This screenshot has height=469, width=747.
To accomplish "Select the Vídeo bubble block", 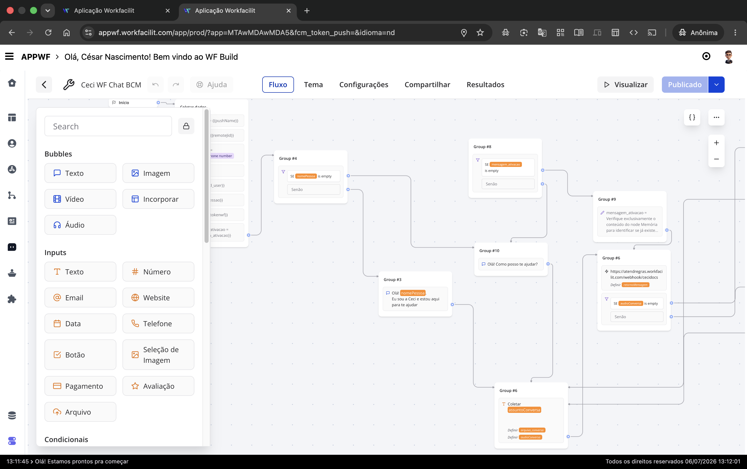I will coord(80,199).
